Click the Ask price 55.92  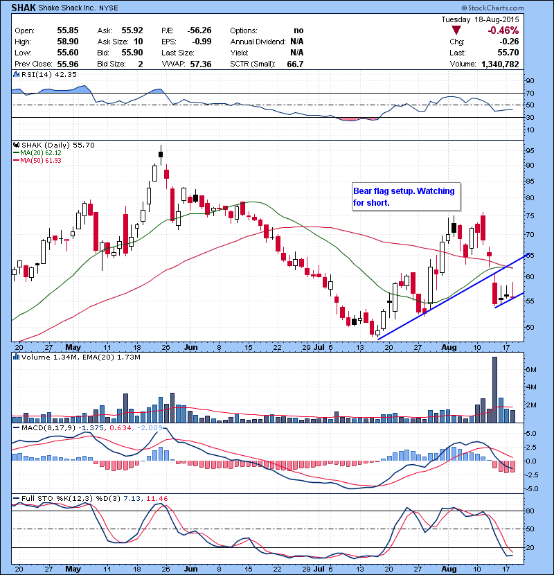132,30
